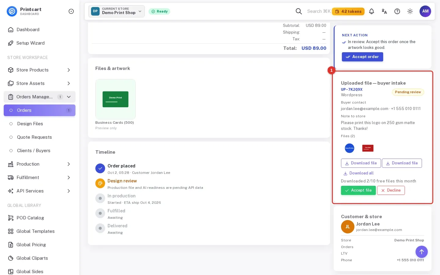440x275 pixels.
Task: Click the Printcart logo icon
Action: click(12, 11)
